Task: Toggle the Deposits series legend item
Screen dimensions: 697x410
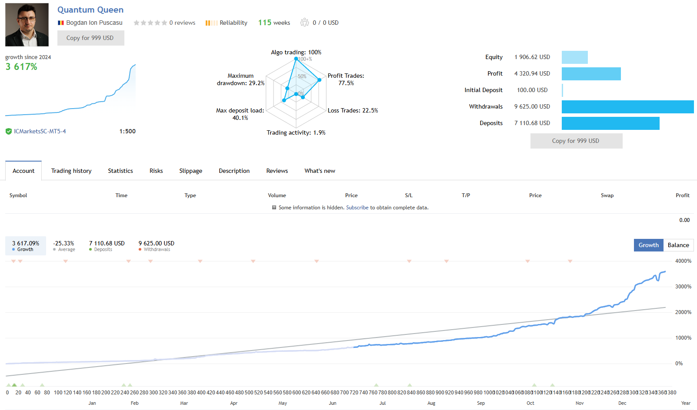Action: click(x=107, y=246)
